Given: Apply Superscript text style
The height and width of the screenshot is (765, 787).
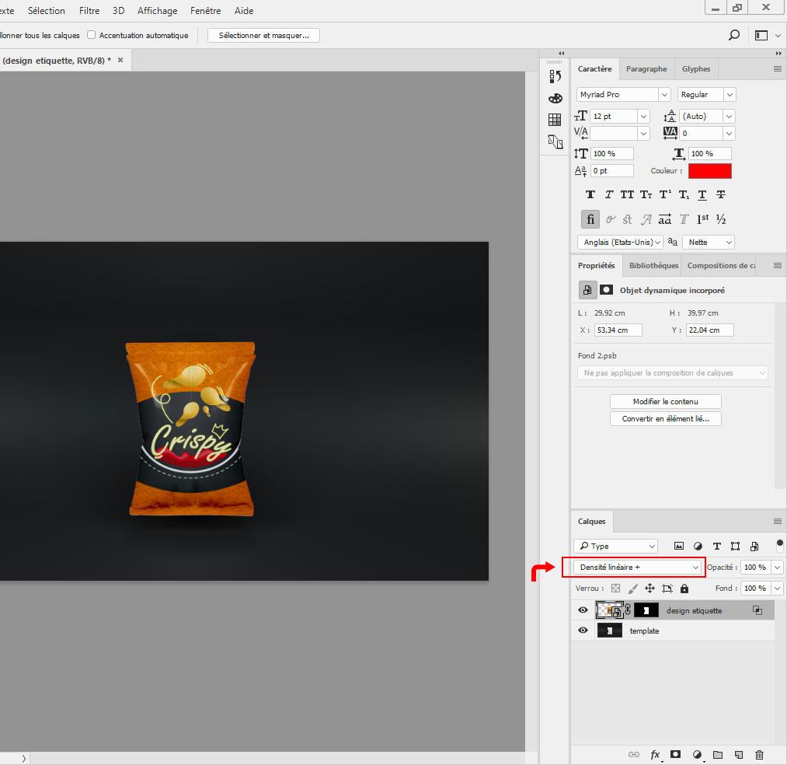Looking at the screenshot, I should click(x=665, y=194).
